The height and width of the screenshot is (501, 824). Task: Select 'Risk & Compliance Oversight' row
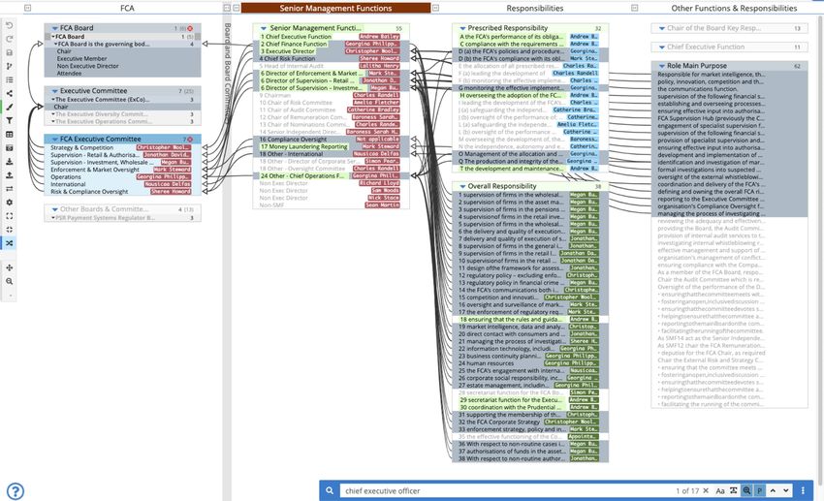coord(121,192)
